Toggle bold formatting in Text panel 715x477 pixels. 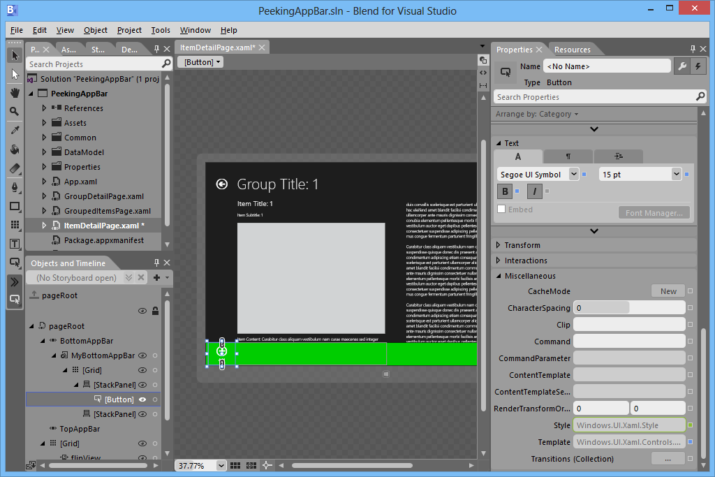[504, 191]
